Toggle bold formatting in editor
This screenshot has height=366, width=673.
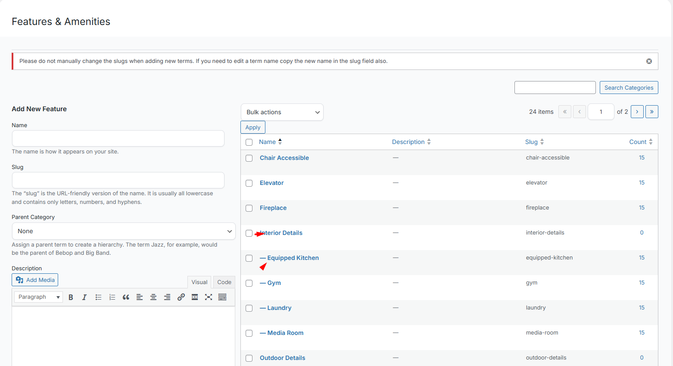(71, 297)
